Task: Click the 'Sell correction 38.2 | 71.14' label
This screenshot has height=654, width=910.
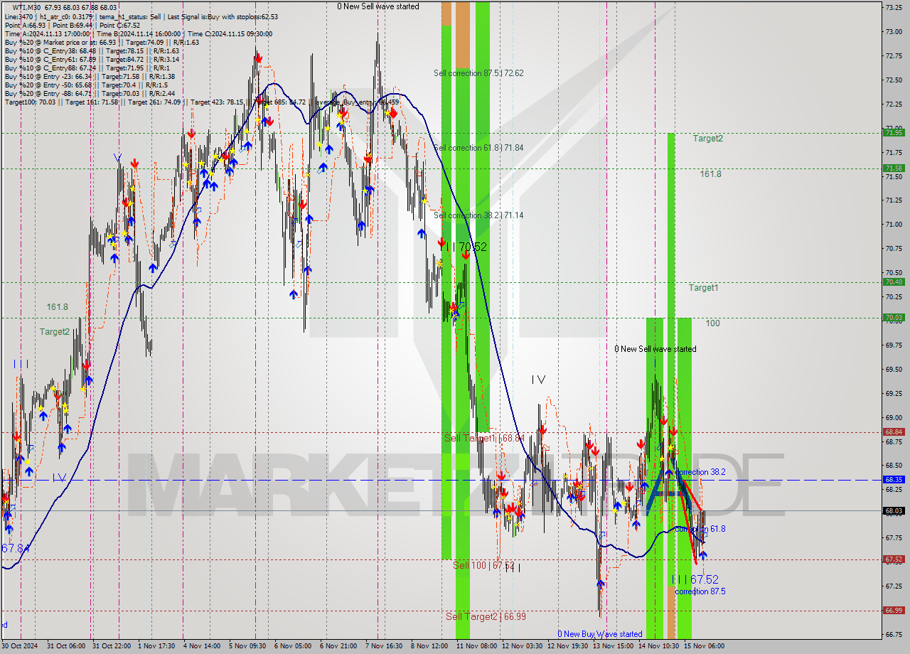Action: (x=478, y=215)
